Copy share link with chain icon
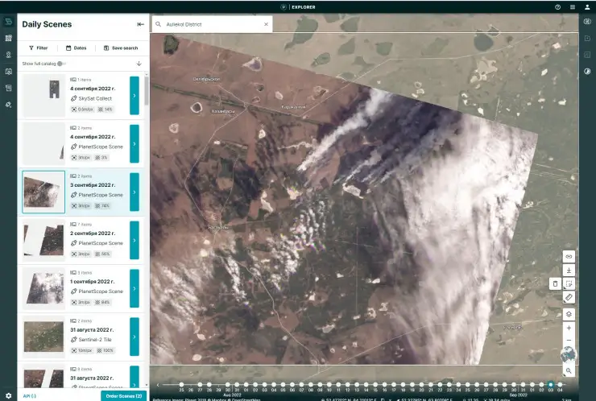Image resolution: width=596 pixels, height=401 pixels. [569, 256]
